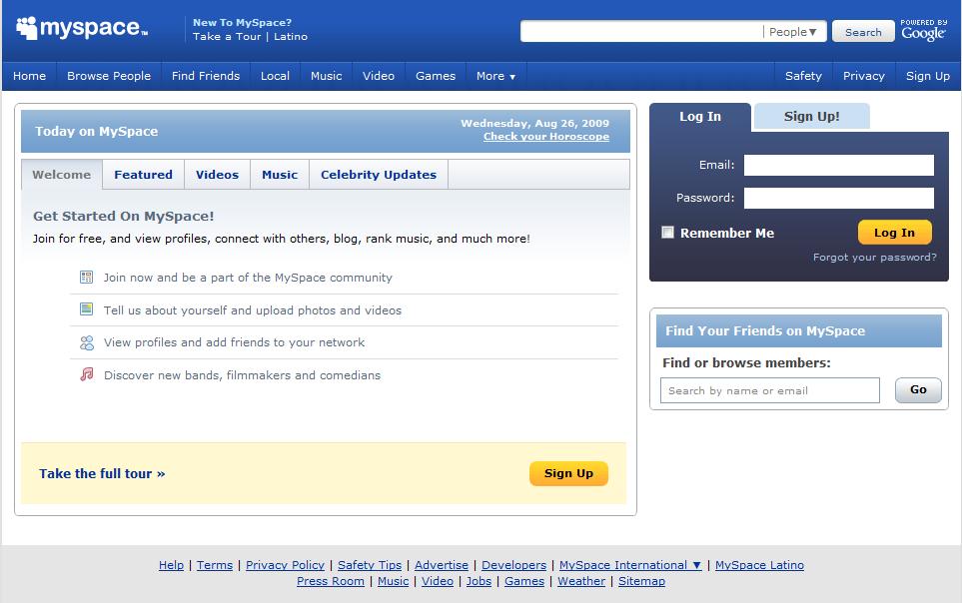Click the yellow Sign Up button by the tour
Image resolution: width=962 pixels, height=603 pixels.
click(568, 473)
